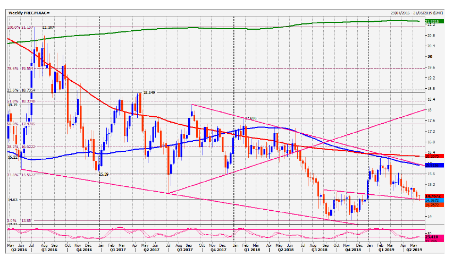Click the '23.6% 15.5627' Fibonacci label
The height and width of the screenshot is (258, 453).
(21, 175)
